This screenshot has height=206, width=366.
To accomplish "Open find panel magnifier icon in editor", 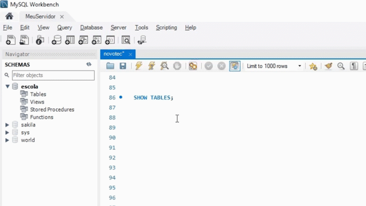I will click(341, 66).
